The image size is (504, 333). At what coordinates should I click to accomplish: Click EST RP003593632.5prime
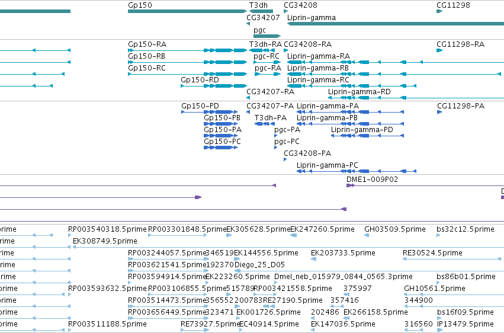point(107,289)
